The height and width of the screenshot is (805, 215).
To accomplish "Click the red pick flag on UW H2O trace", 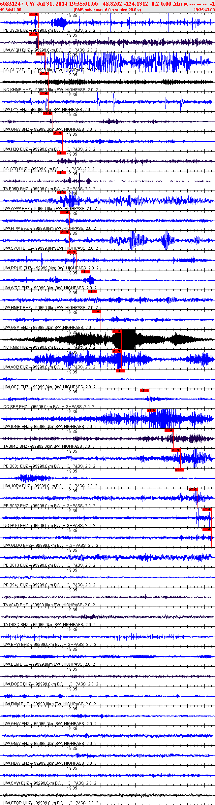I will [58, 133].
